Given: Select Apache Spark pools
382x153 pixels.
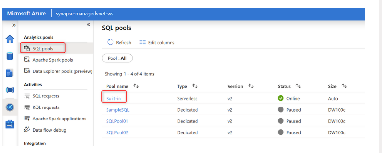Looking at the screenshot, I should [53, 60].
